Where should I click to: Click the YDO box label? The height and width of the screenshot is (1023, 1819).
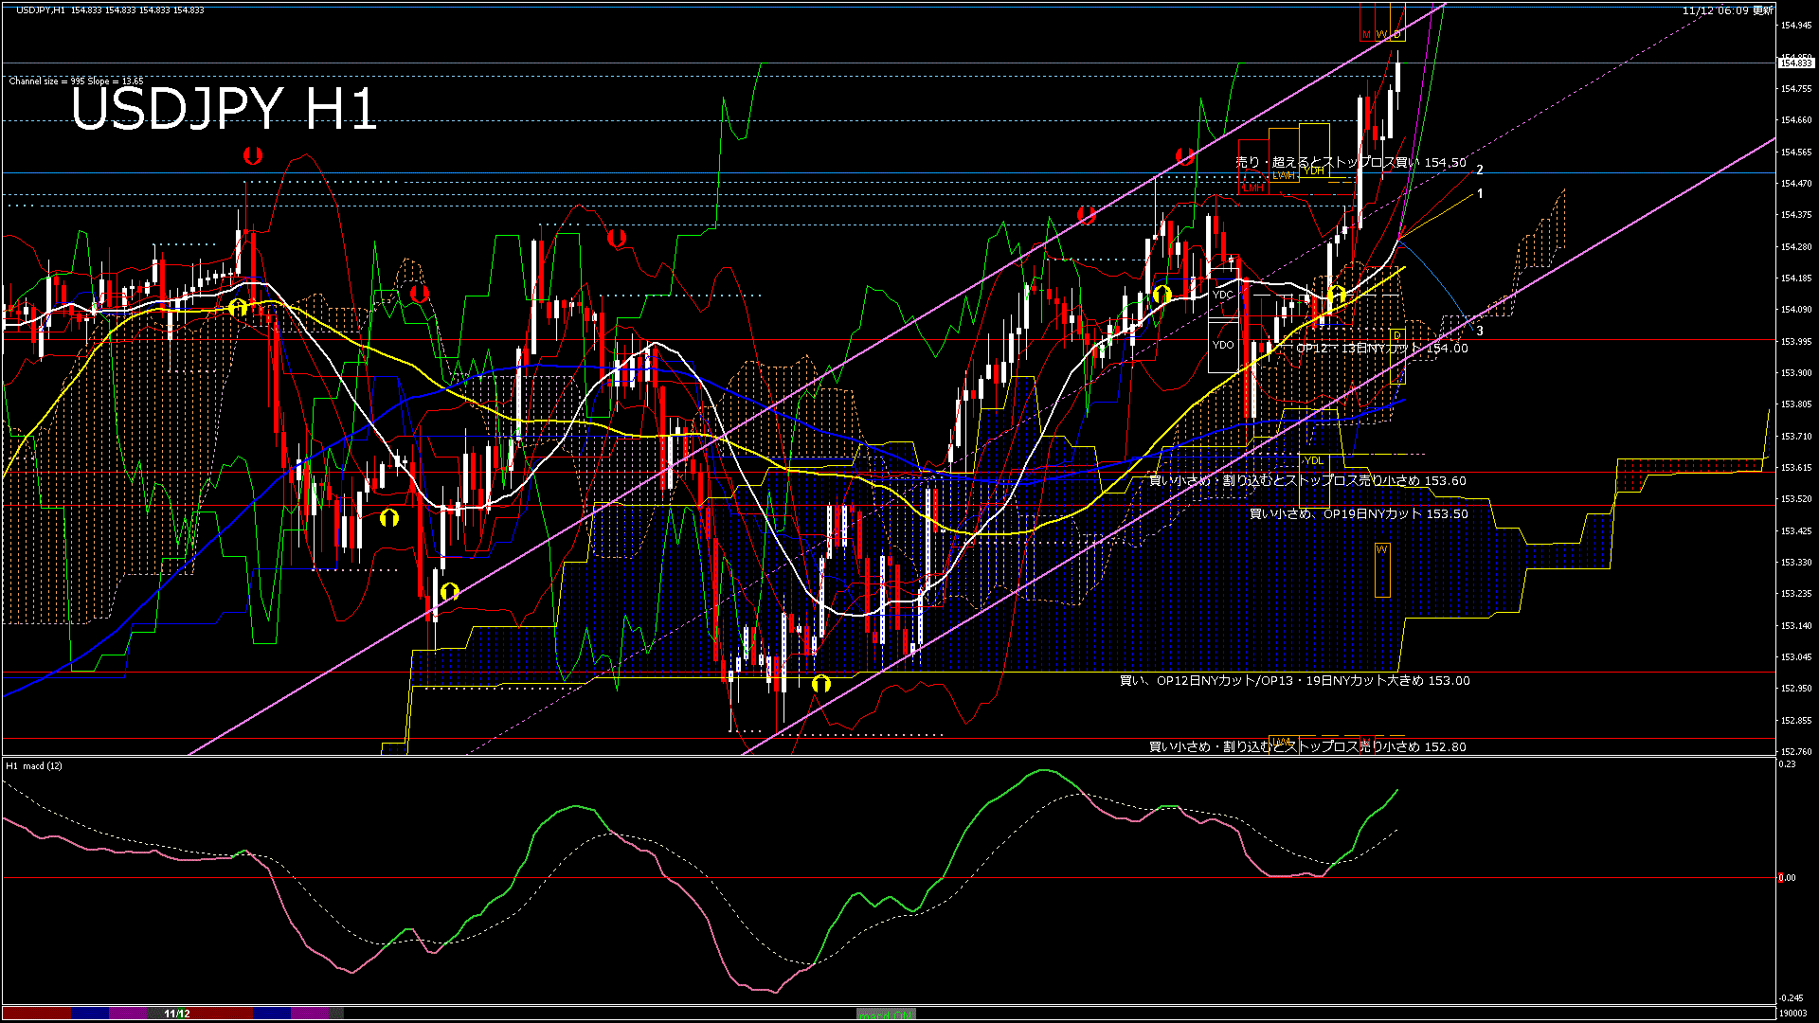click(x=1222, y=345)
